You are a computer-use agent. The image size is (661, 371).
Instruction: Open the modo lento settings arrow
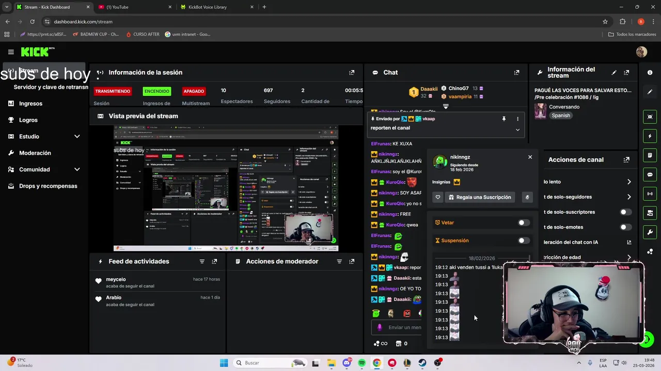pos(629,182)
